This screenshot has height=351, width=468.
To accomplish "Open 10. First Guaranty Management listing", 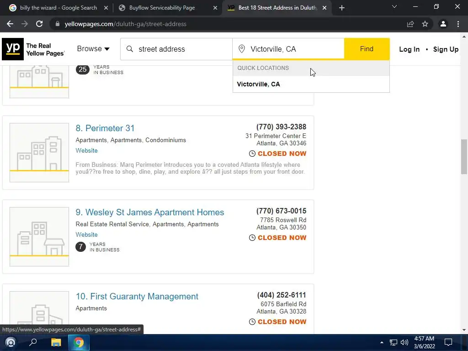I will (x=137, y=297).
